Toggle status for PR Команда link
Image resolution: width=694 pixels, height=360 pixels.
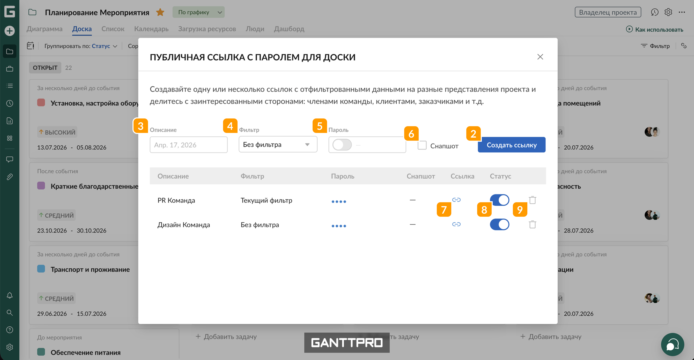[499, 200]
